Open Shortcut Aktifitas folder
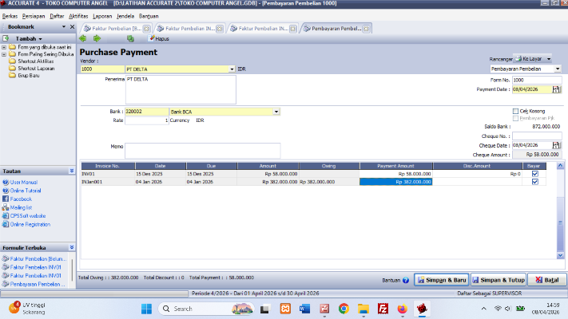 (x=31, y=61)
